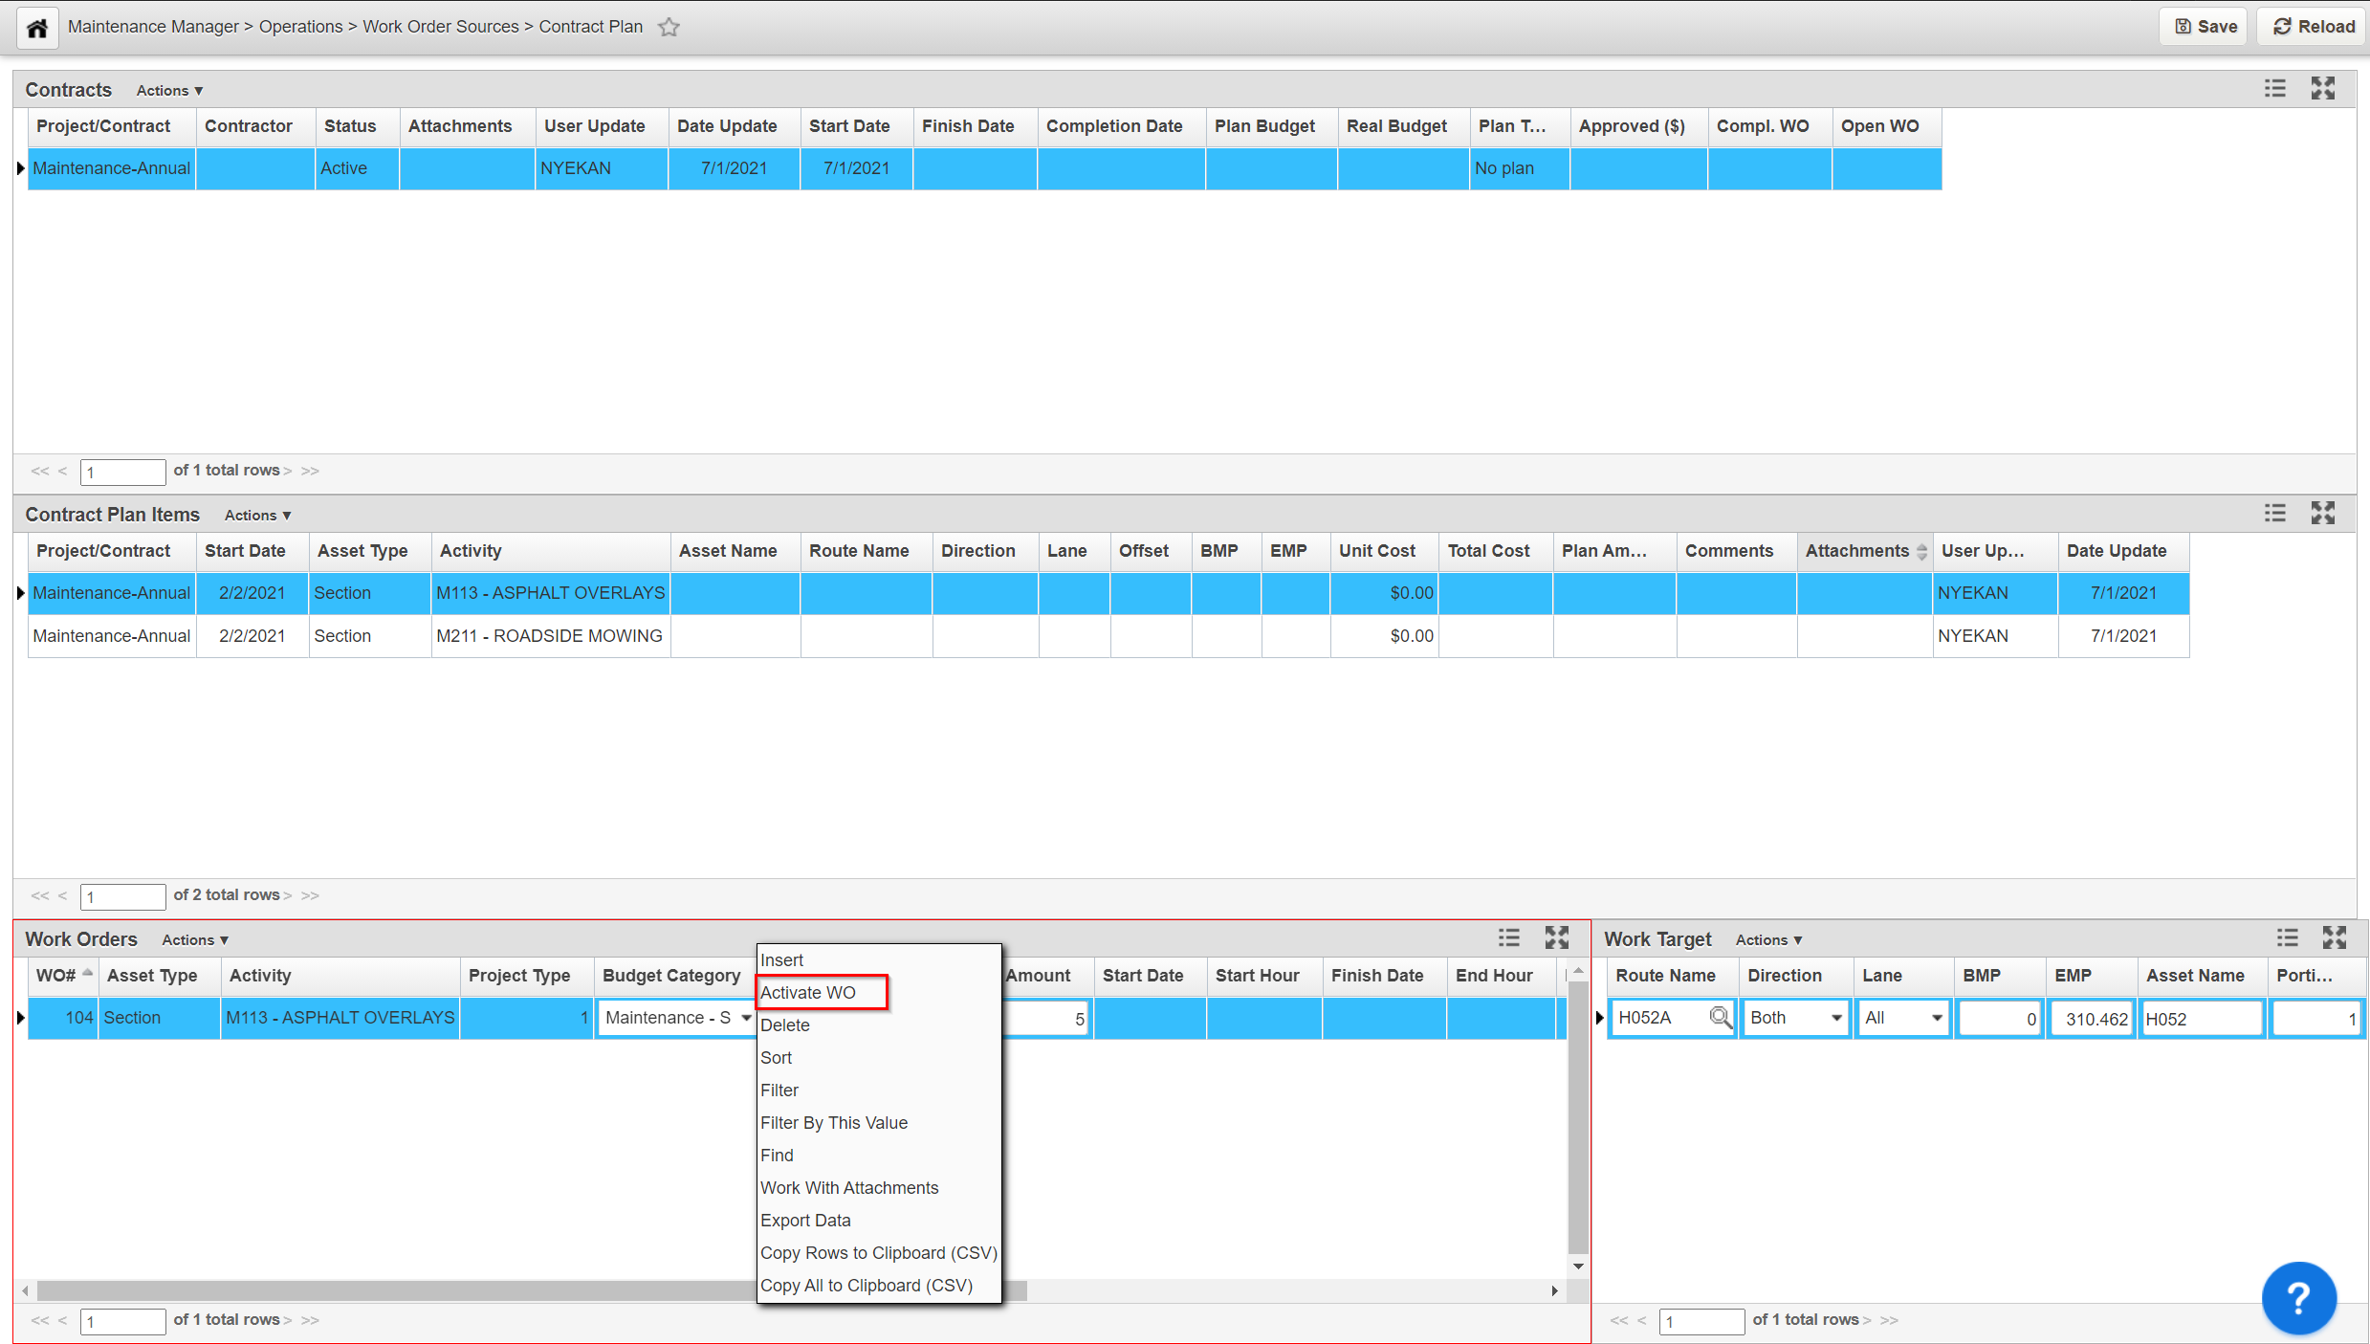
Task: Open Contracts Actions dropdown
Action: [169, 91]
